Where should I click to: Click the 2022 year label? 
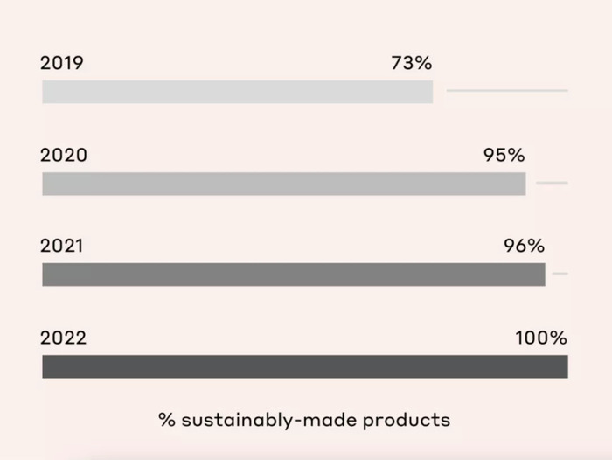[63, 338]
